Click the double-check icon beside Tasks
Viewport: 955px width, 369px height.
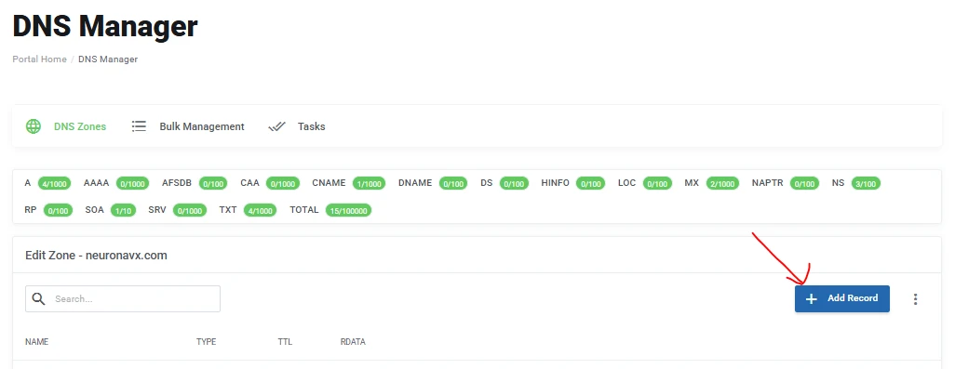276,126
